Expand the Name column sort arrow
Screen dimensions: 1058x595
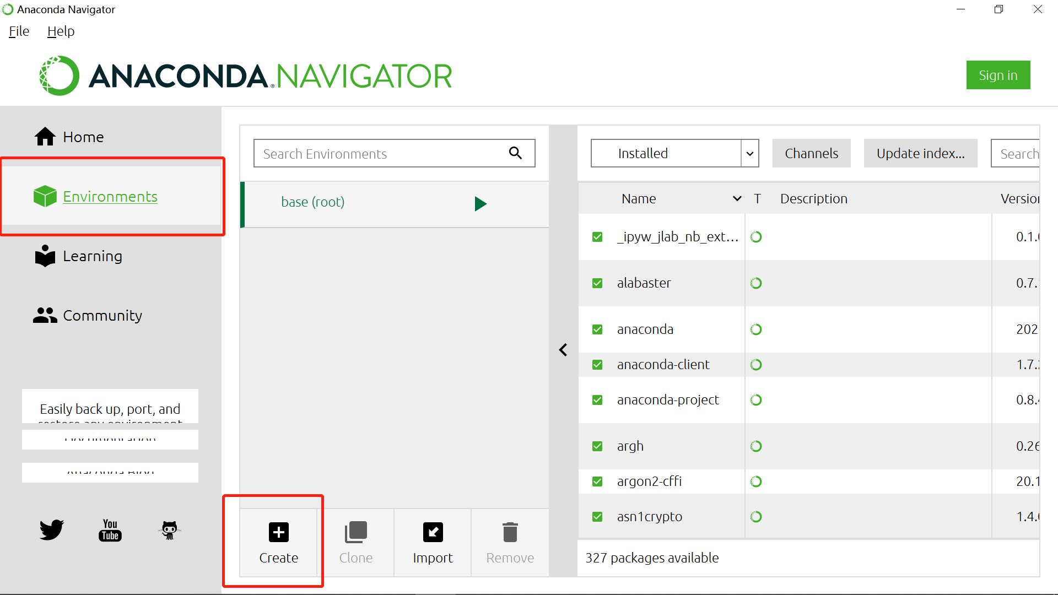pyautogui.click(x=736, y=198)
